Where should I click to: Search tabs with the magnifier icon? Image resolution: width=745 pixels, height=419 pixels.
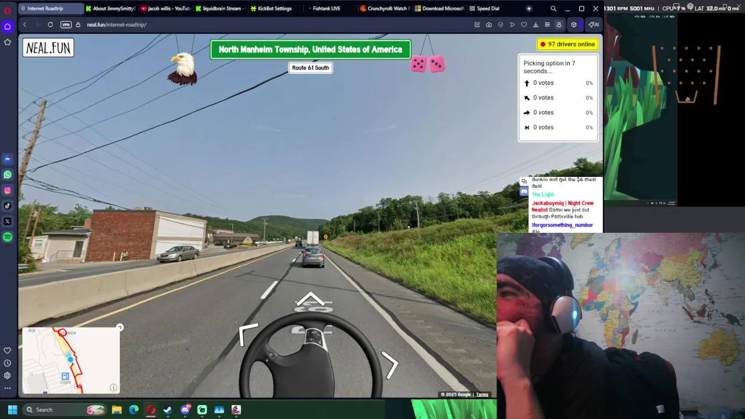pyautogui.click(x=553, y=8)
